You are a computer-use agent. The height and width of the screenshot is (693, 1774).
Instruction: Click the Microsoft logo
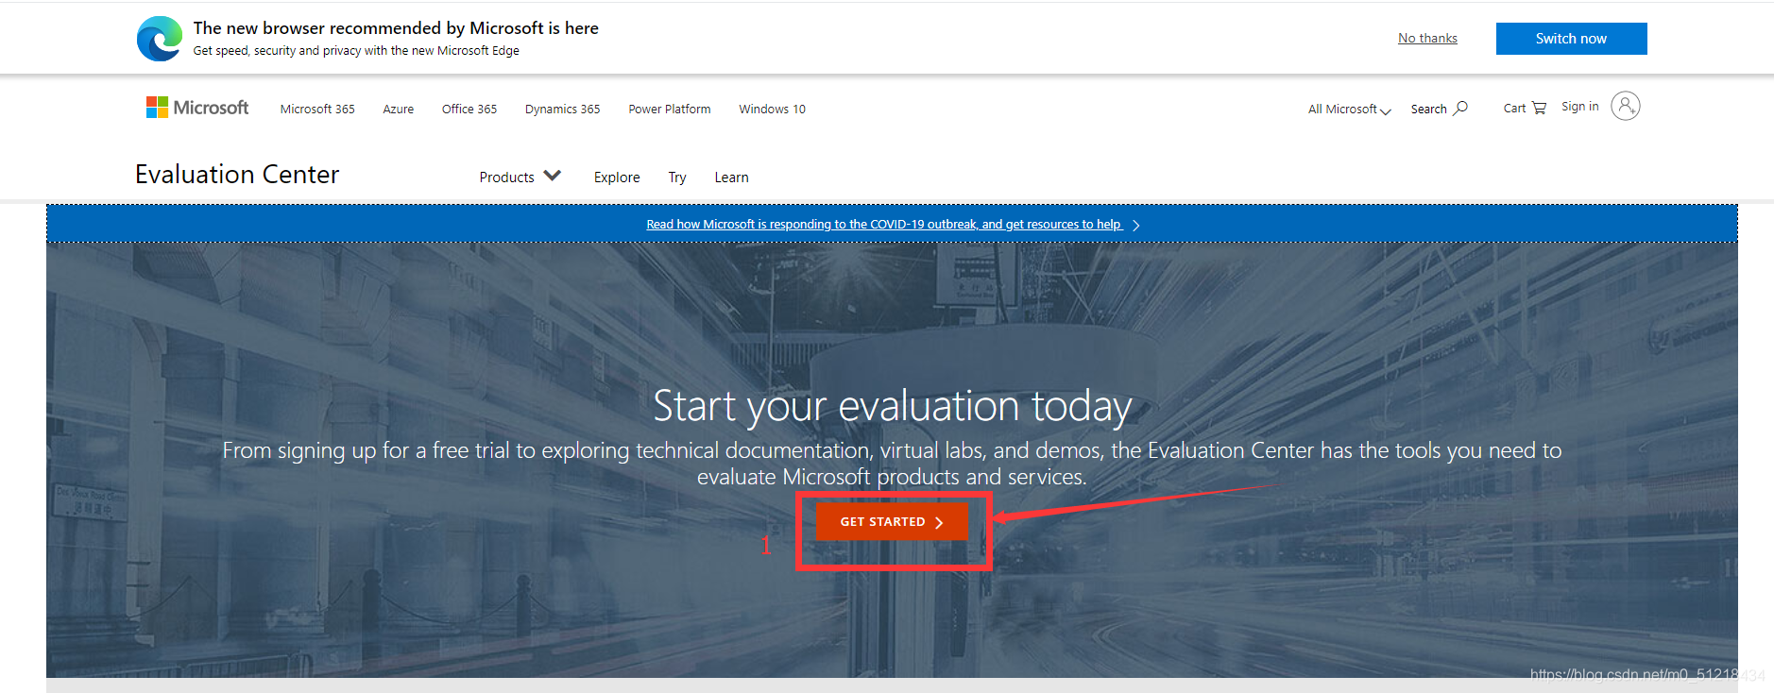tap(197, 108)
